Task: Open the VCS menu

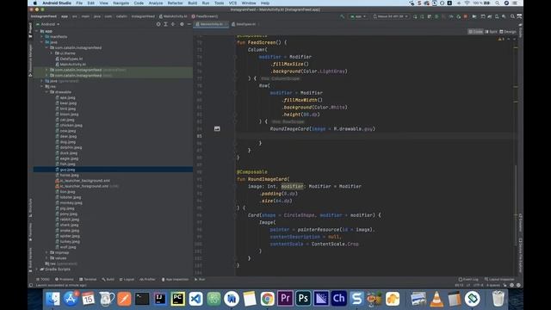Action: click(232, 3)
